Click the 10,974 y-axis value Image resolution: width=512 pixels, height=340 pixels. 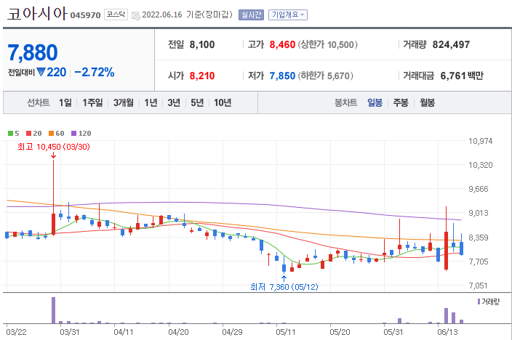[x=480, y=141]
